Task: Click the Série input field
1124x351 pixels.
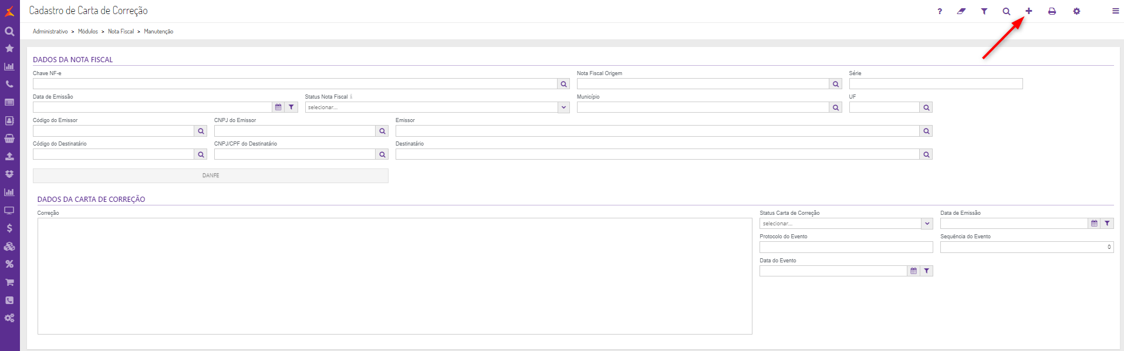Action: click(x=936, y=84)
